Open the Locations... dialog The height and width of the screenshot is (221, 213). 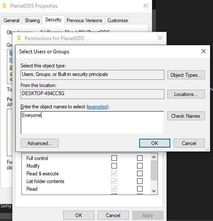click(186, 94)
